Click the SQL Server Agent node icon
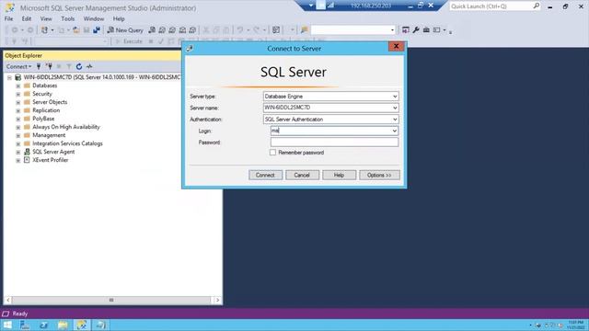589x331 pixels. pos(27,152)
